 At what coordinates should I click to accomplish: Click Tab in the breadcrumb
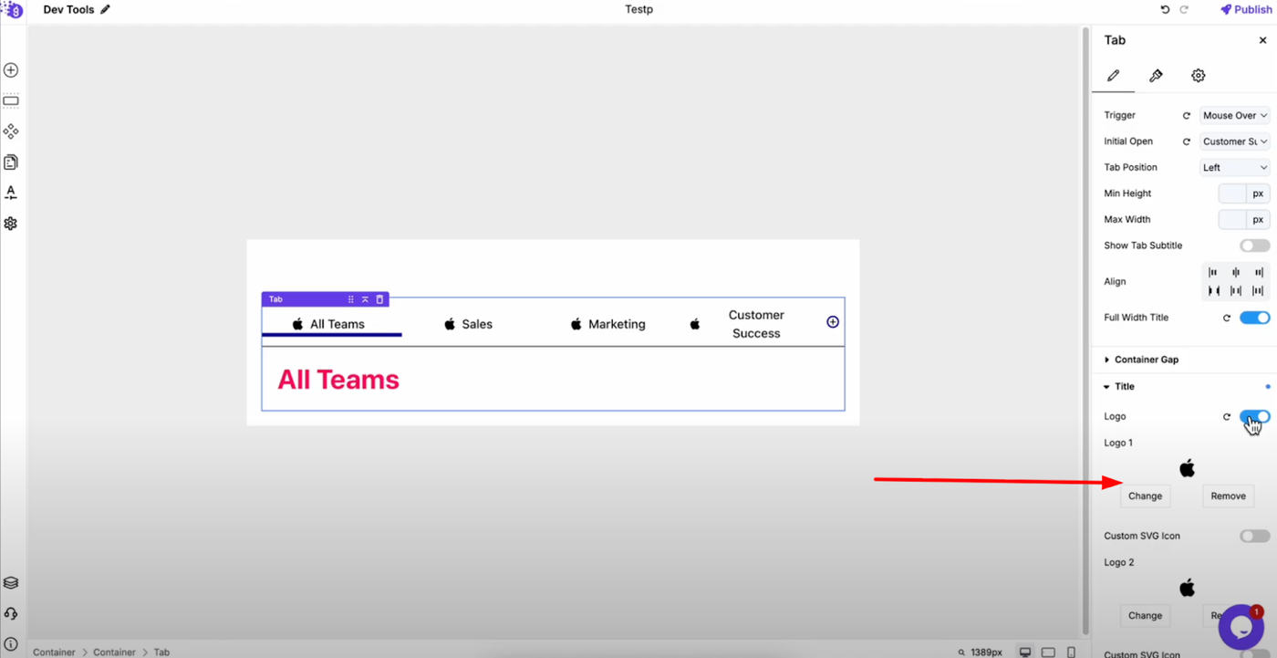coord(161,653)
